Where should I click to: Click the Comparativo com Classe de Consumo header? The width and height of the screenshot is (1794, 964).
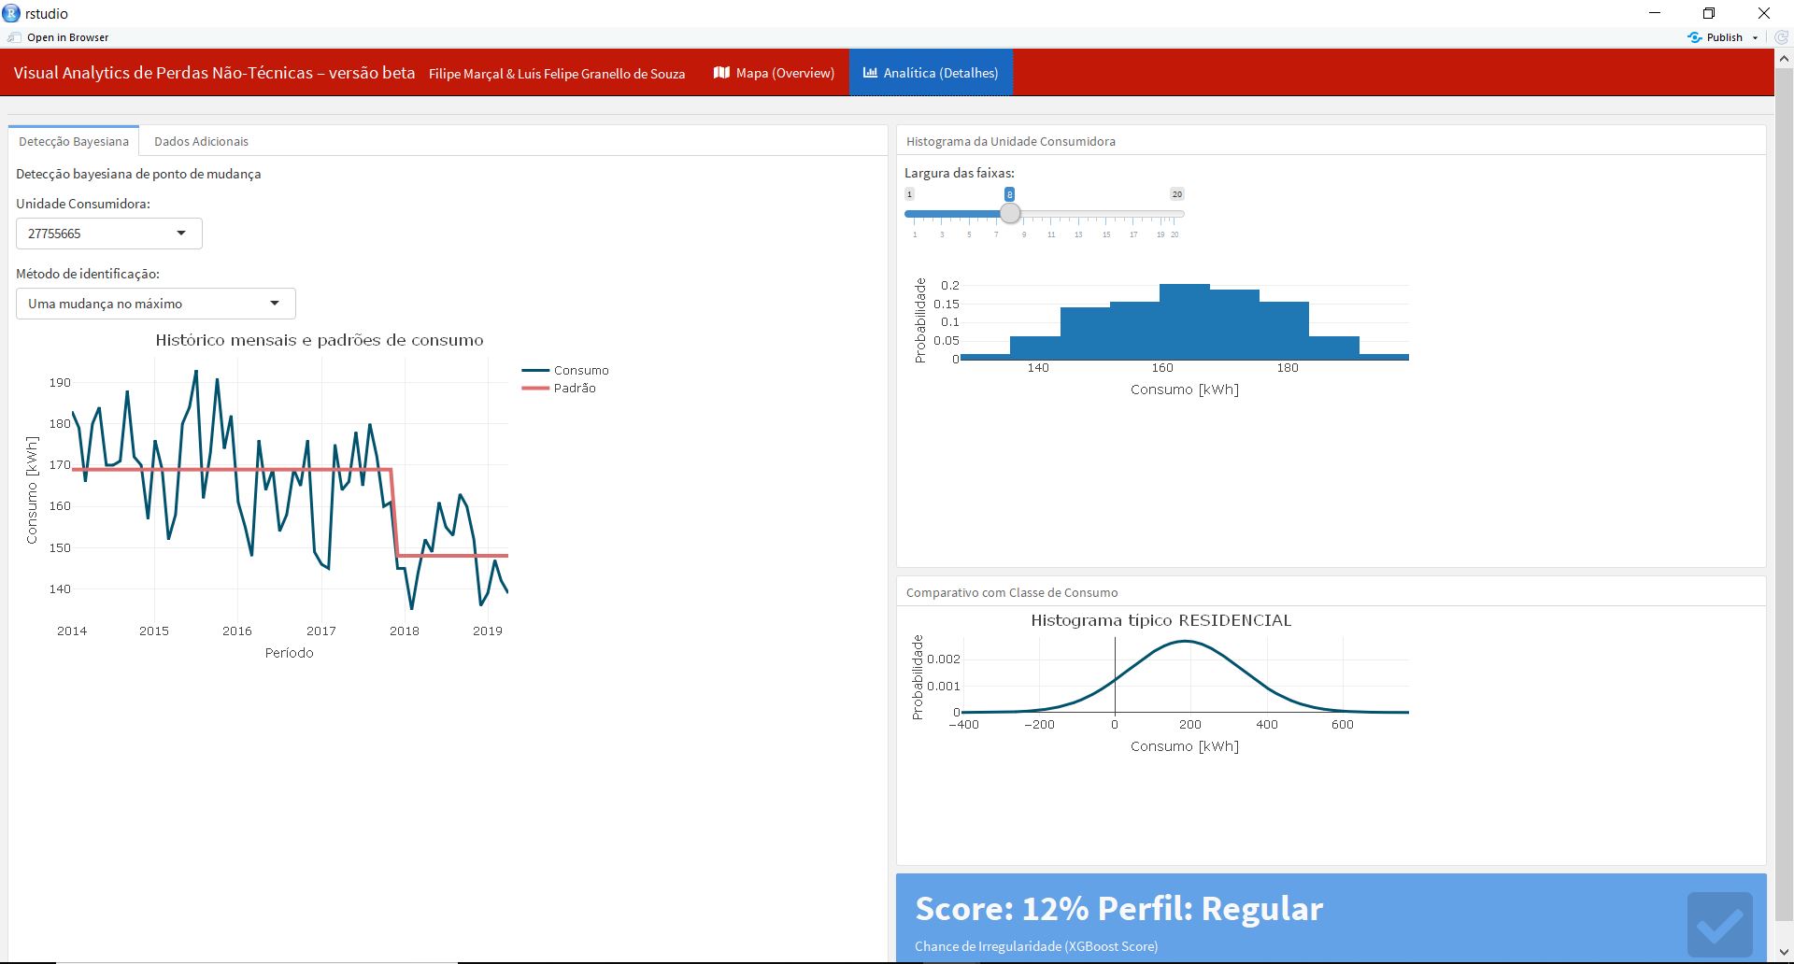coord(1012,592)
